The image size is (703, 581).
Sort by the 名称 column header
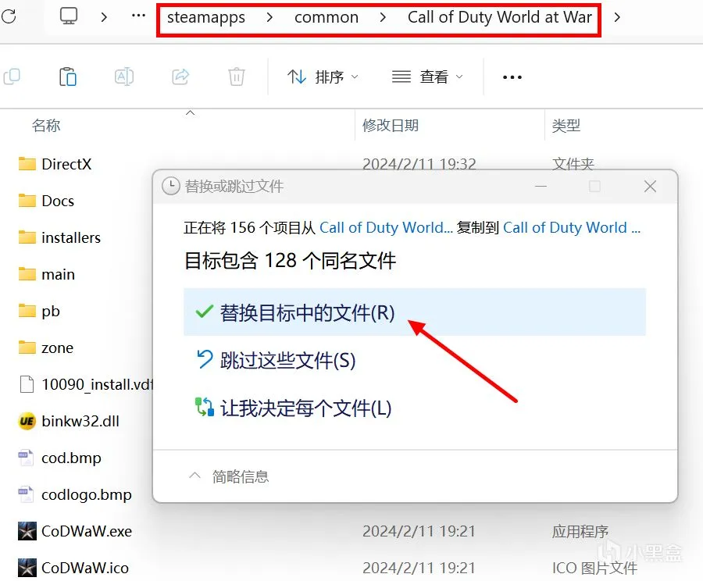pyautogui.click(x=46, y=125)
